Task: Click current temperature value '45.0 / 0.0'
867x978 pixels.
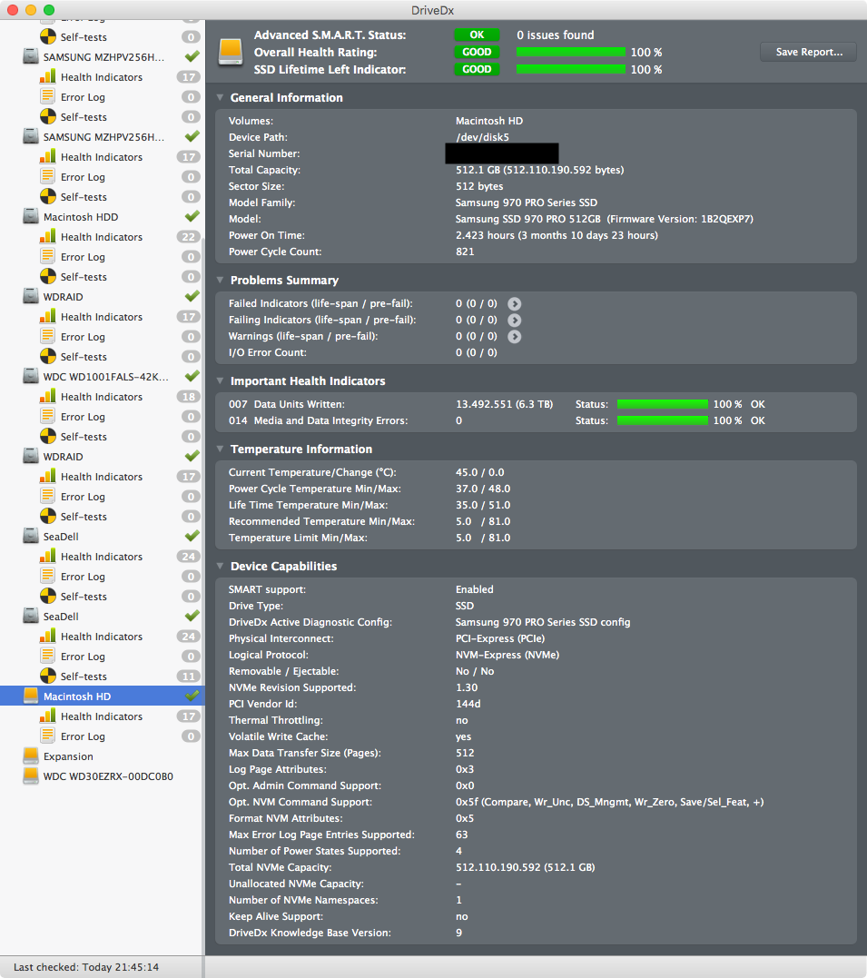Action: point(479,472)
